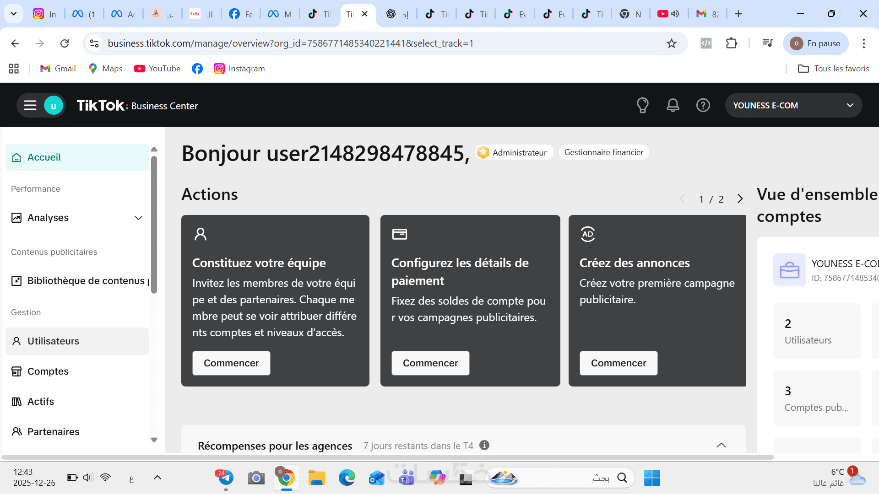Open the YOUNESS E-COM organization dropdown
The height and width of the screenshot is (494, 879).
[793, 106]
